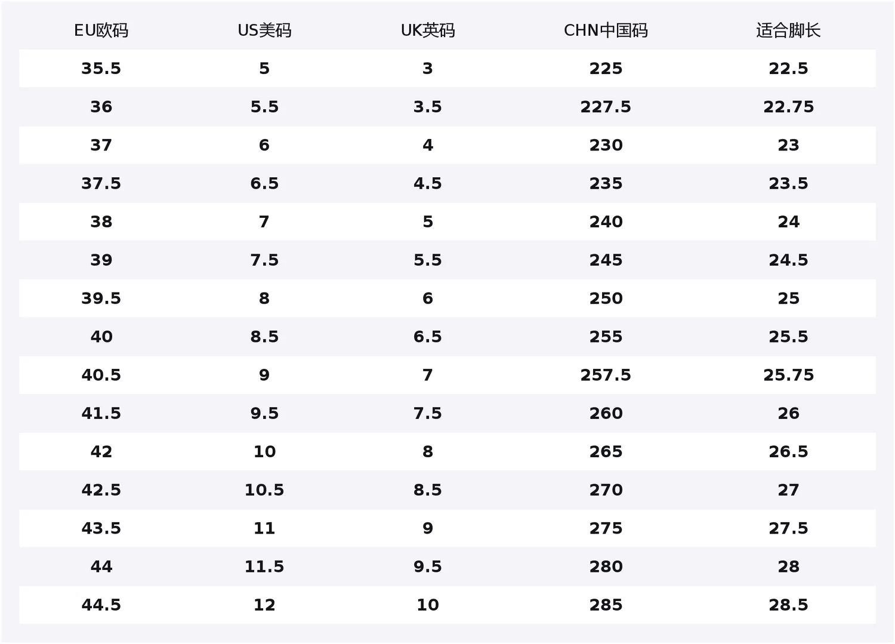The image size is (895, 644).
Task: Click the CHN 240 cell
Action: [x=606, y=222]
